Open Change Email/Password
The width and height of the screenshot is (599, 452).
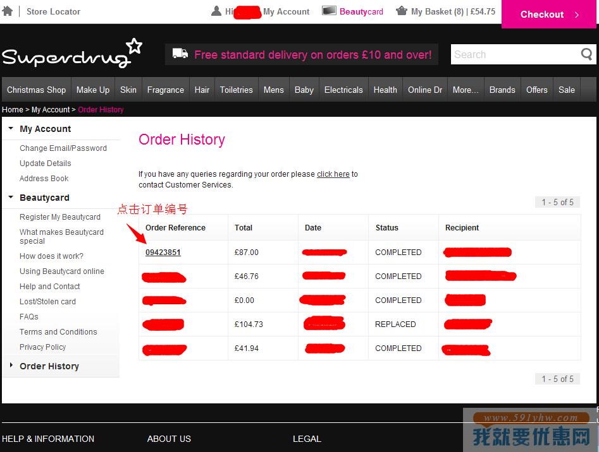coord(63,148)
